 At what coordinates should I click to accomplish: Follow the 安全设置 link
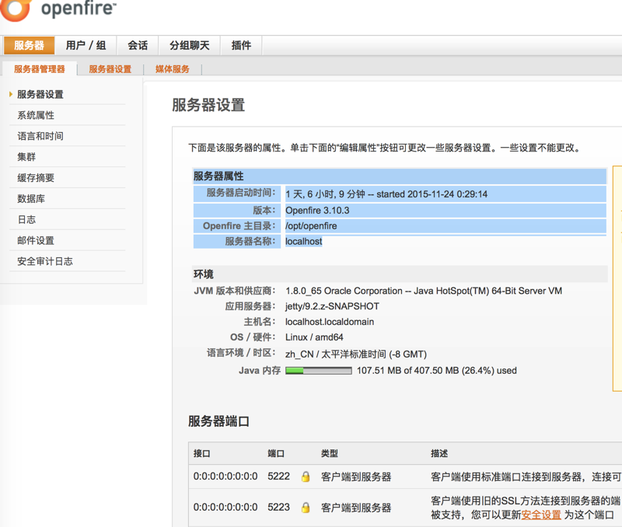(x=541, y=515)
